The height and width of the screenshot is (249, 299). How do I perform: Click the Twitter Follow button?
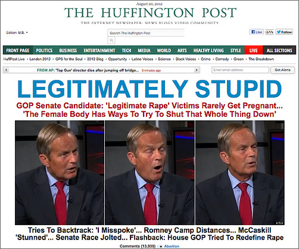tap(284, 32)
